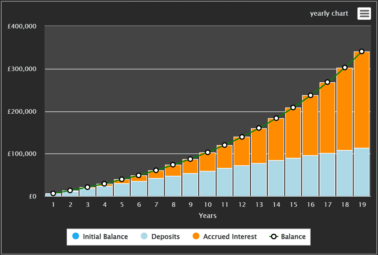Open the chart hamburger menu
Viewport: 378px width, 255px height.
coord(364,13)
